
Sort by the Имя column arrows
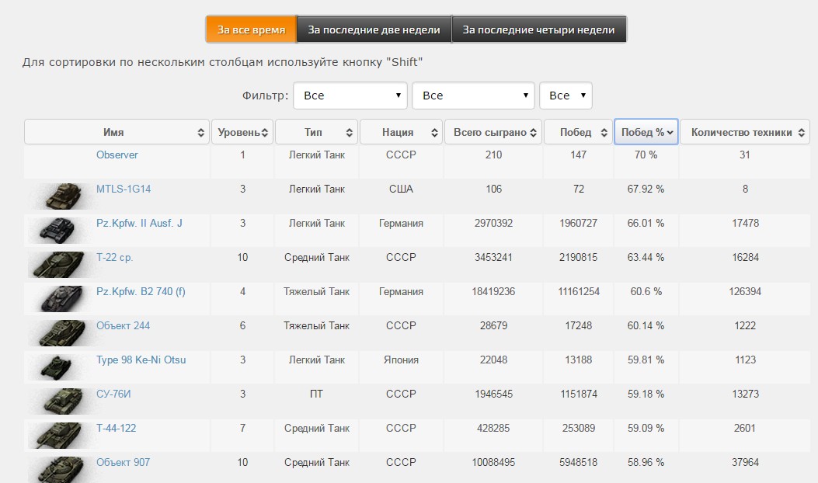[200, 133]
